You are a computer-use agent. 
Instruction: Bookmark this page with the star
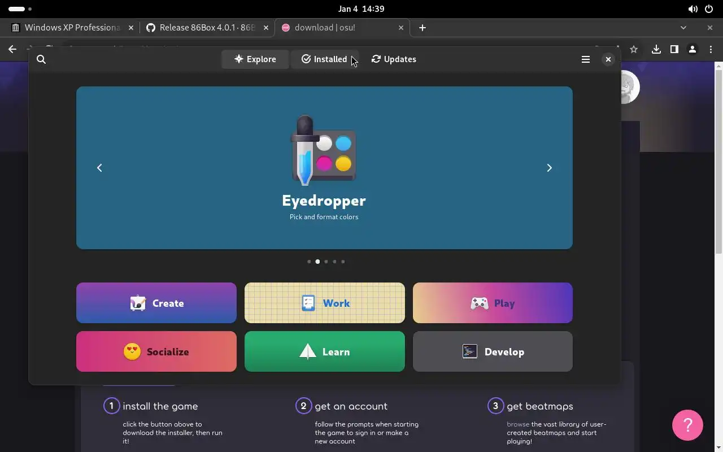click(x=634, y=49)
